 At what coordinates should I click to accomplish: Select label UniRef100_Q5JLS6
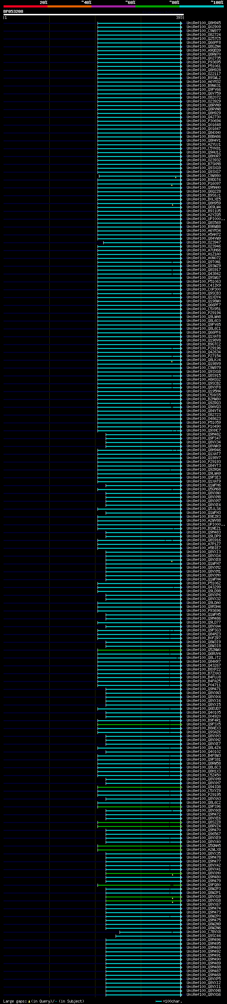tap(204, 509)
